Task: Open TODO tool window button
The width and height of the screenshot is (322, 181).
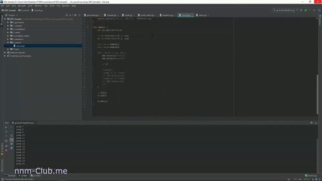Action: 36,175
